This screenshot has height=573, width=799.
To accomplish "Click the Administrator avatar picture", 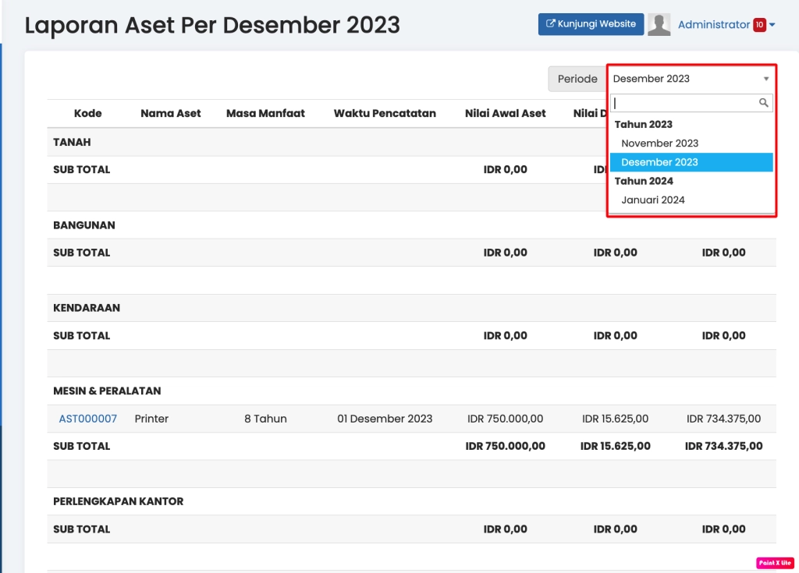I will [659, 24].
